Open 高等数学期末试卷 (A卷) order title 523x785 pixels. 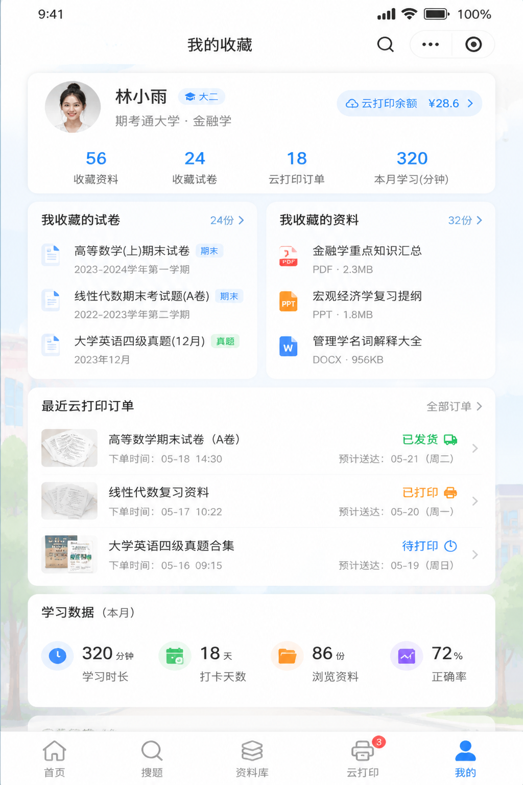[x=174, y=440]
